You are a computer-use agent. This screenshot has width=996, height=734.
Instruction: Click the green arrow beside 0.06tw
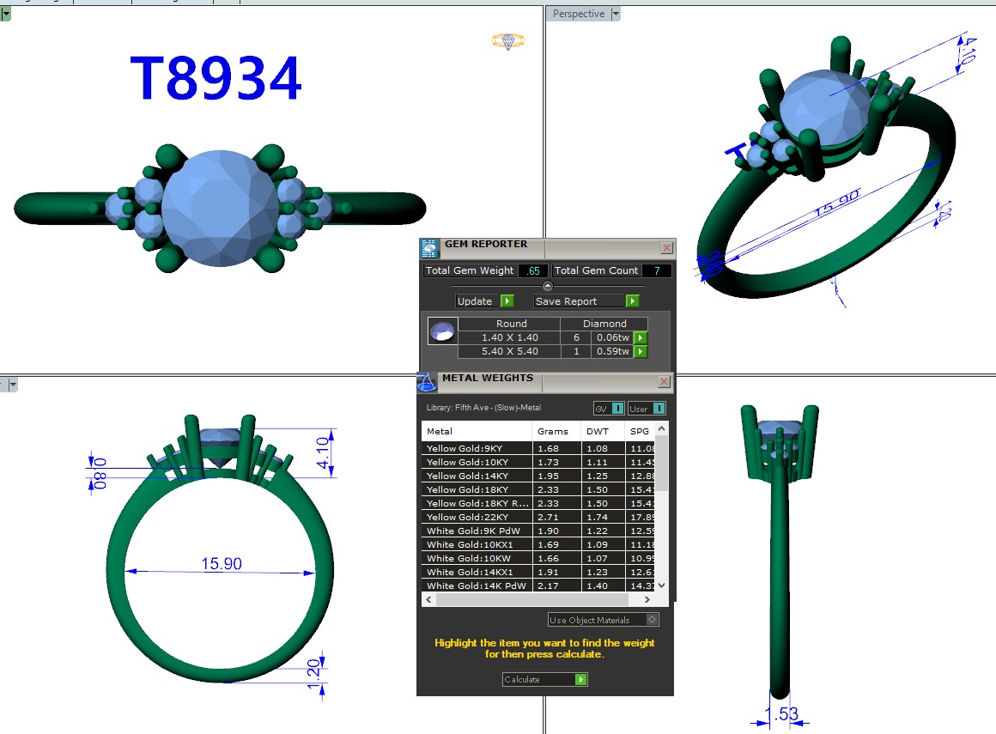(641, 338)
